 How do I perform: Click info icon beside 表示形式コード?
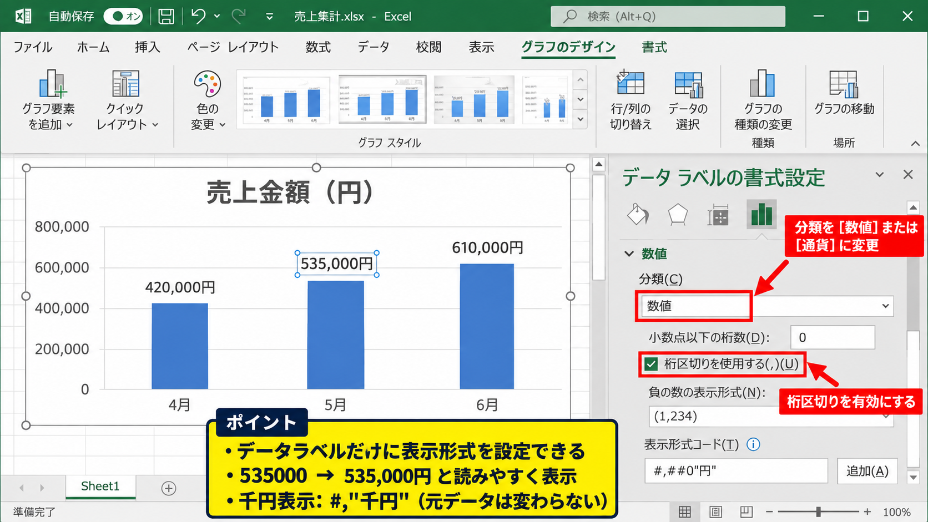click(753, 444)
